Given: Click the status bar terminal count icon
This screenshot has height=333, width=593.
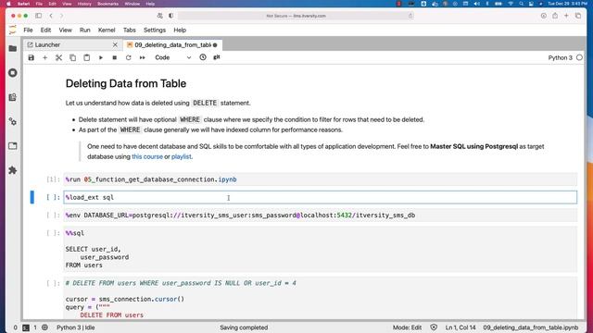Looking at the screenshot, I should click(x=26, y=327).
